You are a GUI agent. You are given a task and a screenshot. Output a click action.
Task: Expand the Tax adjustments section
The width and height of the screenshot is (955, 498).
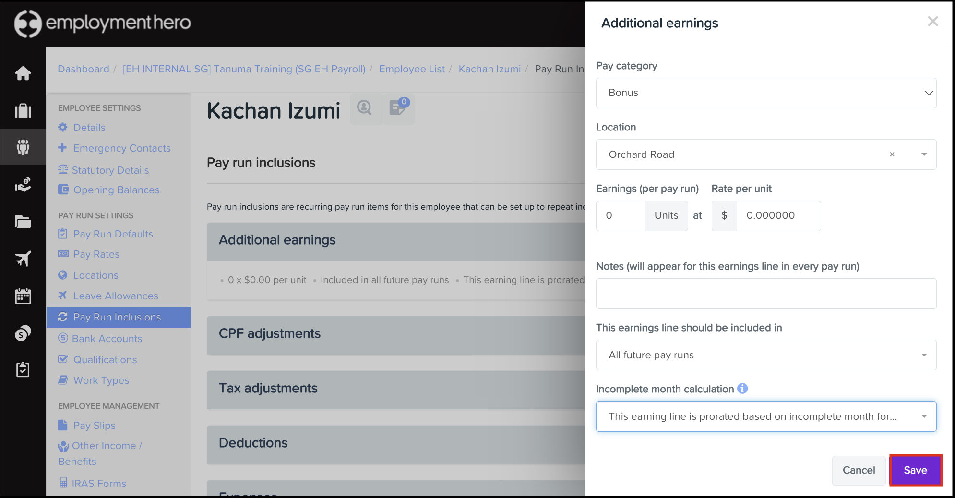pyautogui.click(x=396, y=390)
